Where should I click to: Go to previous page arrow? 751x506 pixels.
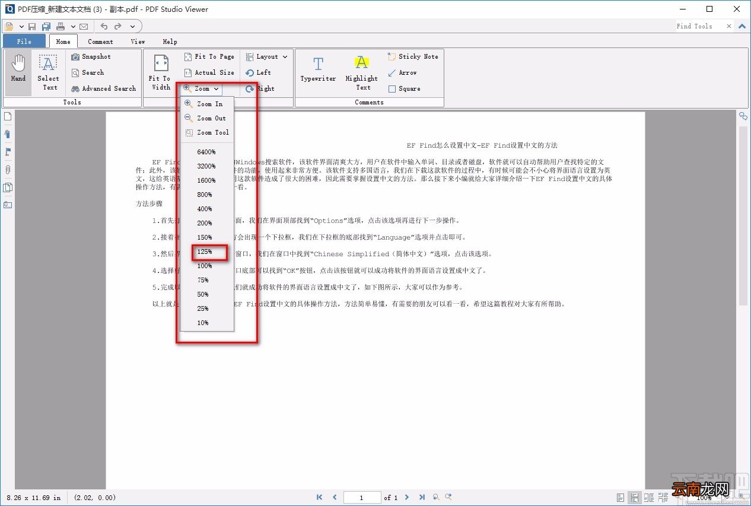click(x=335, y=497)
